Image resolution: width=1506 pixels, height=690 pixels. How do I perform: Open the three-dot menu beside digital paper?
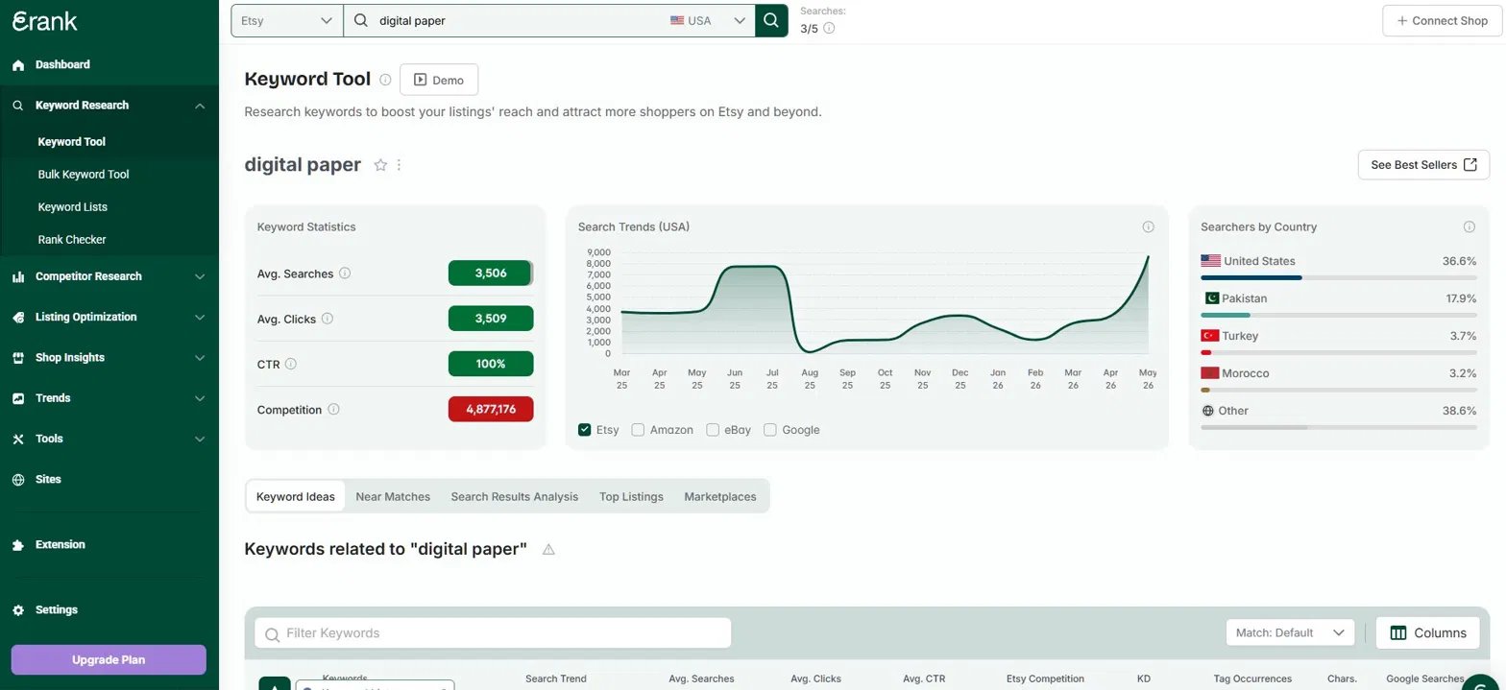click(x=400, y=165)
